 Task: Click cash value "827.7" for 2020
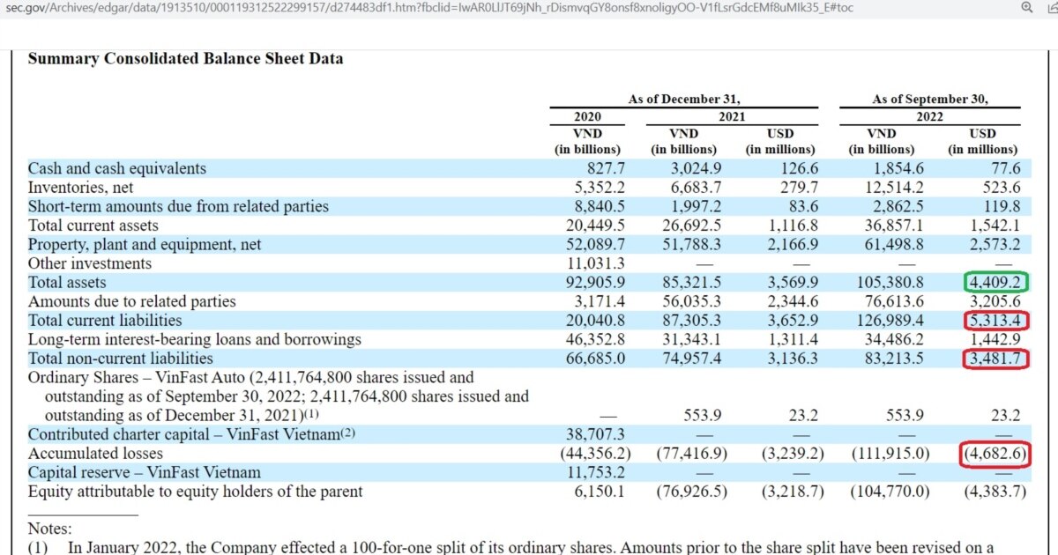tap(604, 168)
